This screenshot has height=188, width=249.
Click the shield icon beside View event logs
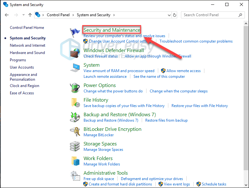pyautogui.click(x=161, y=184)
